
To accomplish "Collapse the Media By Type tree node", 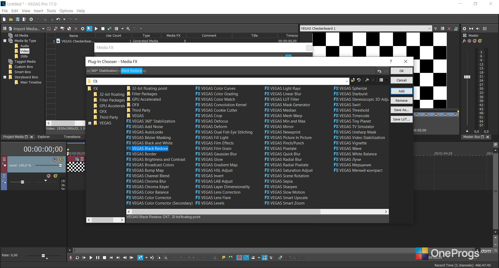I will tap(5, 41).
